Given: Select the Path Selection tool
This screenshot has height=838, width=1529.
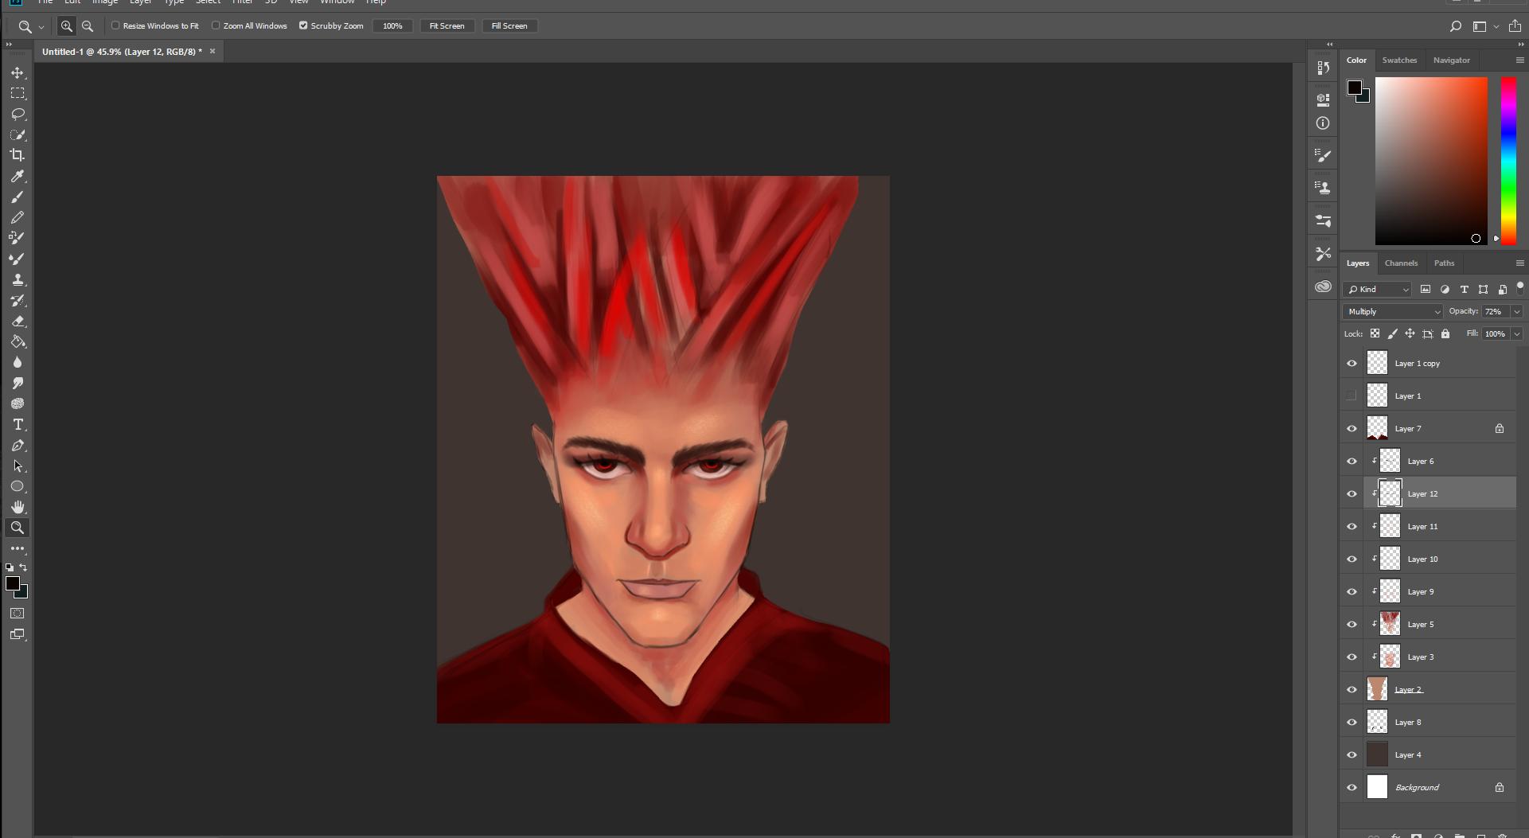Looking at the screenshot, I should coord(18,466).
